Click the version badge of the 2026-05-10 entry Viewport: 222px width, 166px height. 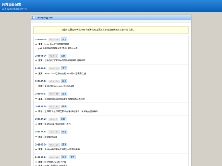(x=54, y=107)
